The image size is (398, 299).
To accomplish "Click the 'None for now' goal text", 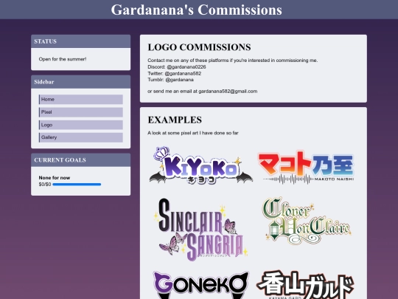I will (x=55, y=178).
